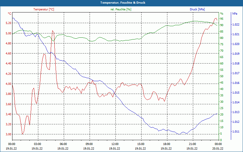The image size is (243, 152).
Task: Click the blue 'hPa' axis unit label
Action: (235, 14)
